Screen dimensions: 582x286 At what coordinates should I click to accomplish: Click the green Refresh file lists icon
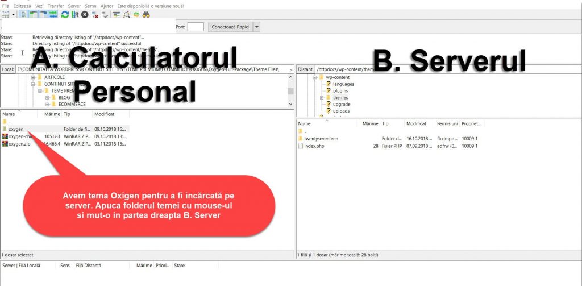pos(65,14)
